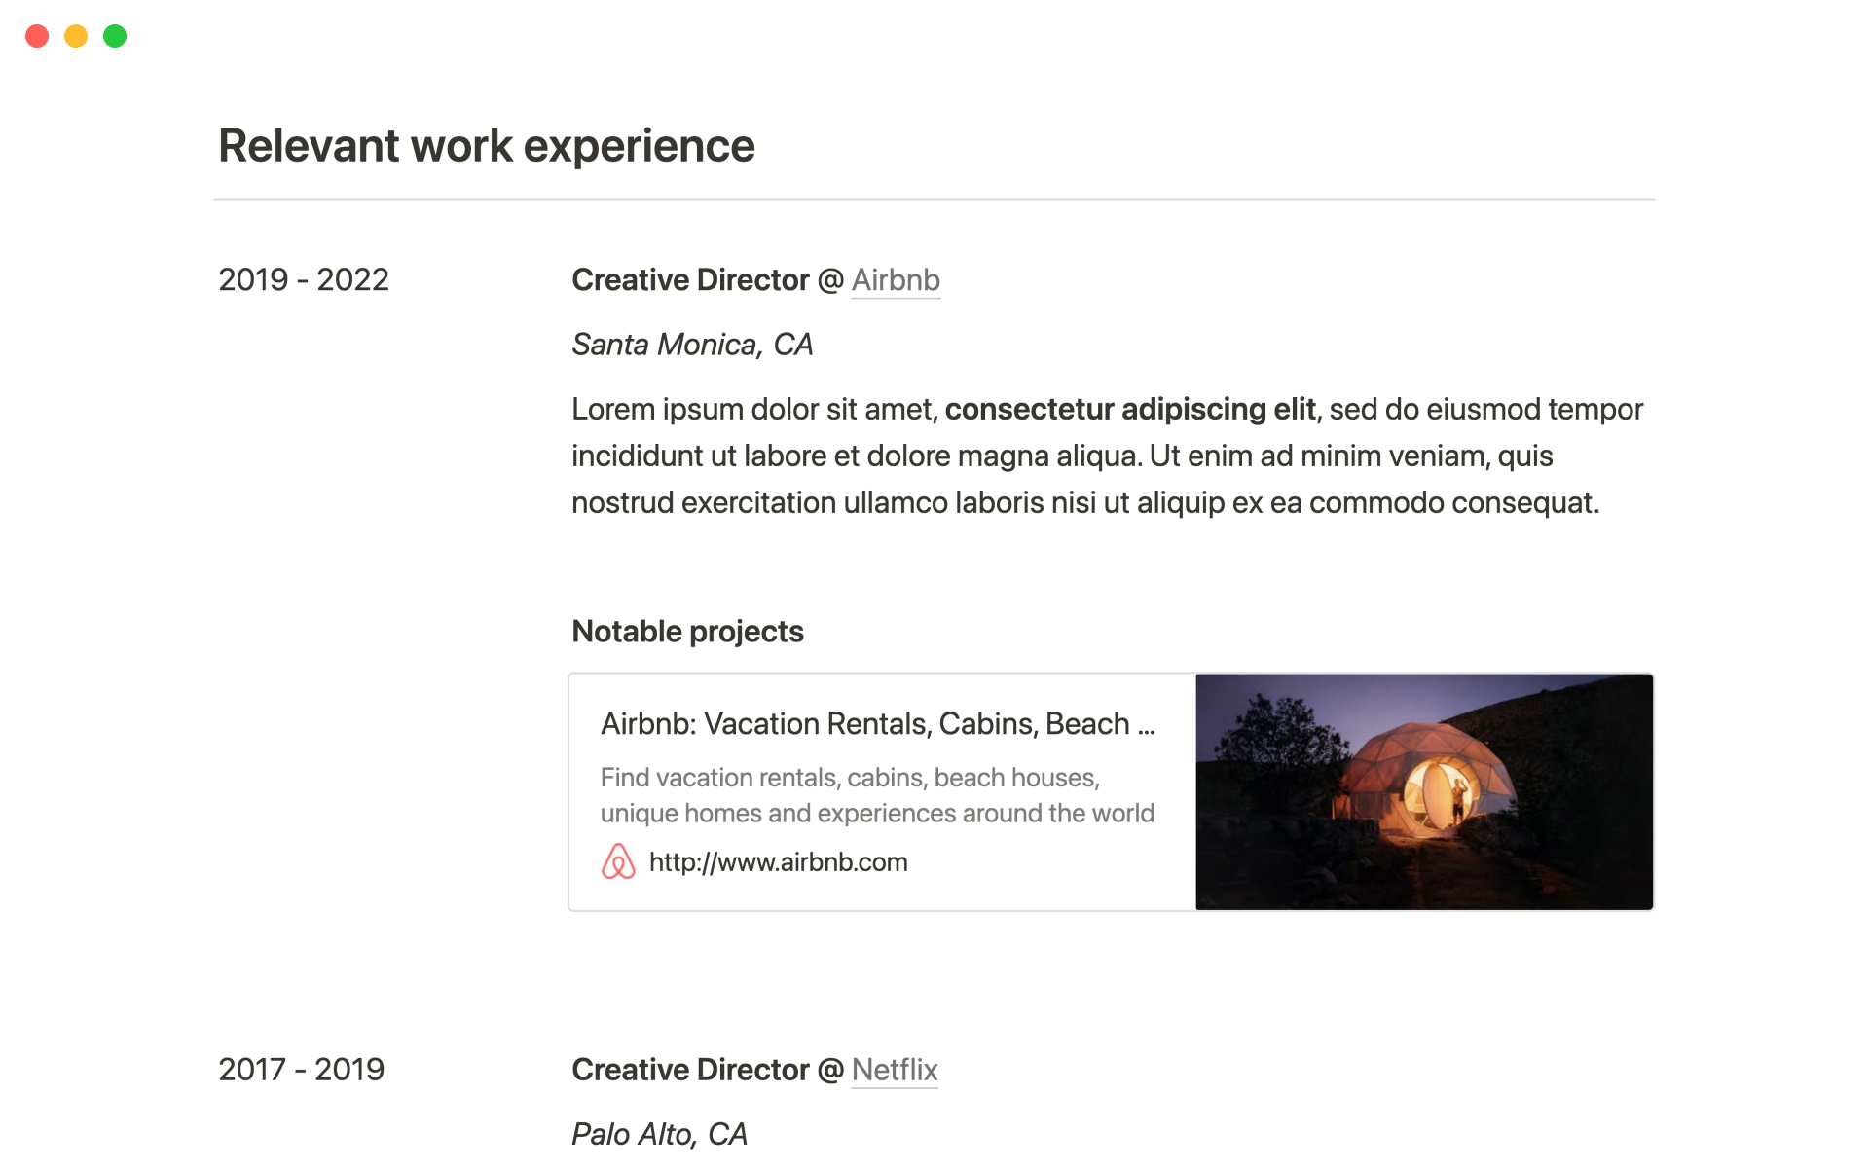Click the Lorem ipsum paragraph's last line

1084,502
